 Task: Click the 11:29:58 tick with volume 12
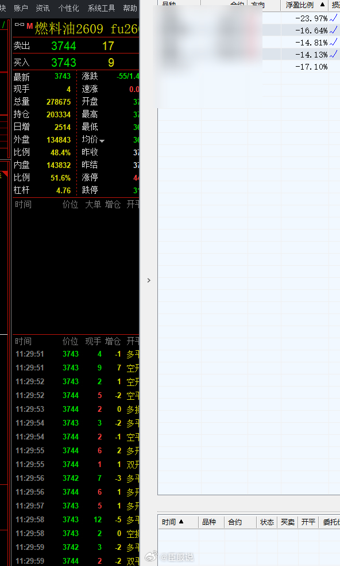point(77,519)
